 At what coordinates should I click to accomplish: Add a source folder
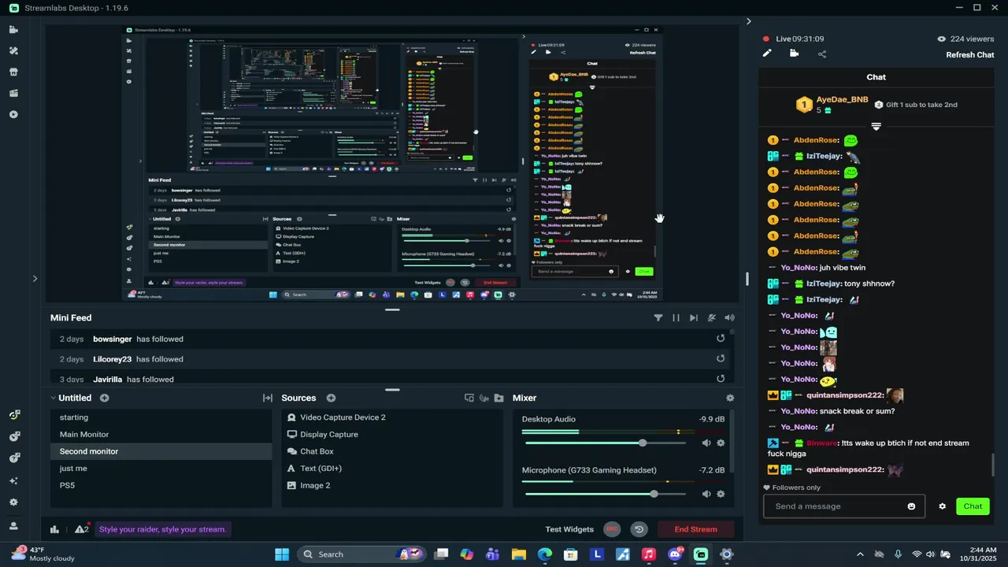tap(498, 398)
